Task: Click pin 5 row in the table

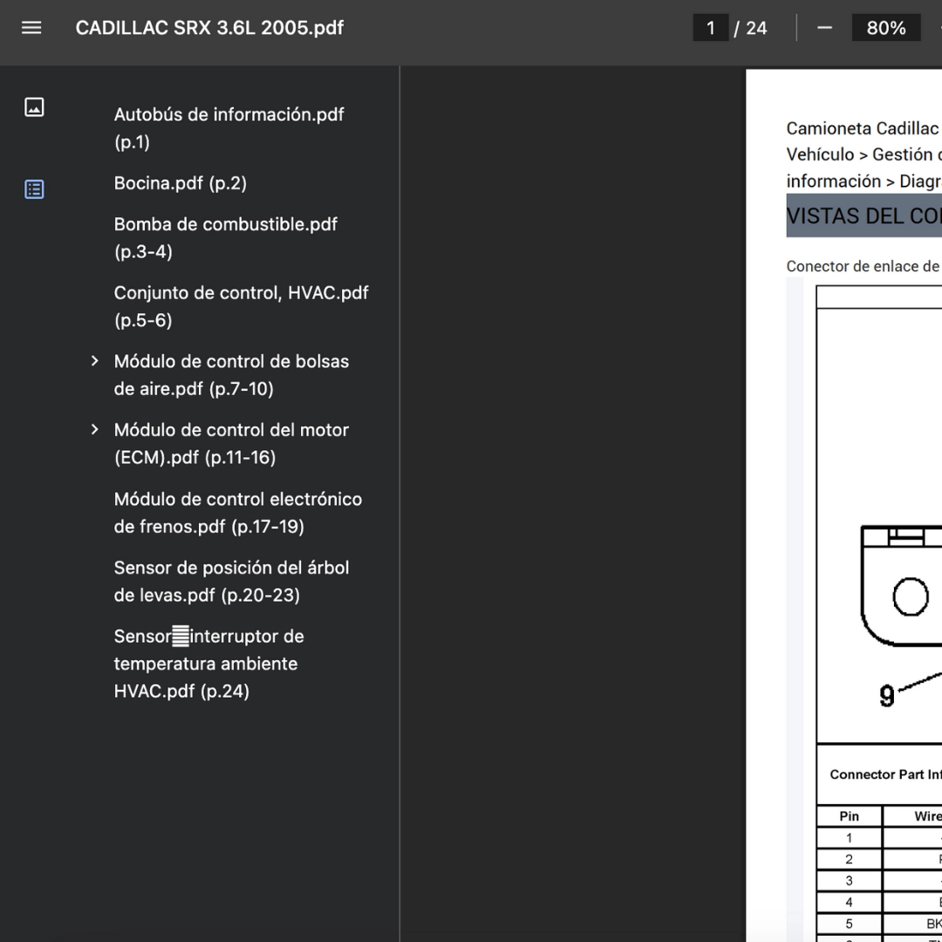Action: point(879,924)
